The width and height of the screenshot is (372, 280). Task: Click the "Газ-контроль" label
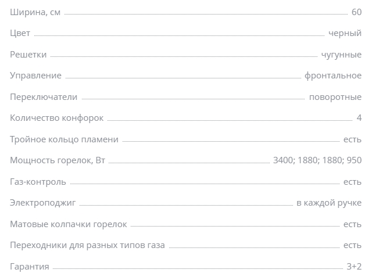pos(38,182)
